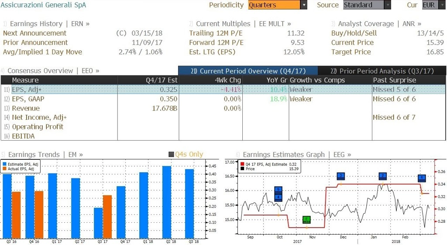Click Missed 6 of 7 for Net Income
The image size is (447, 245).
(394, 117)
